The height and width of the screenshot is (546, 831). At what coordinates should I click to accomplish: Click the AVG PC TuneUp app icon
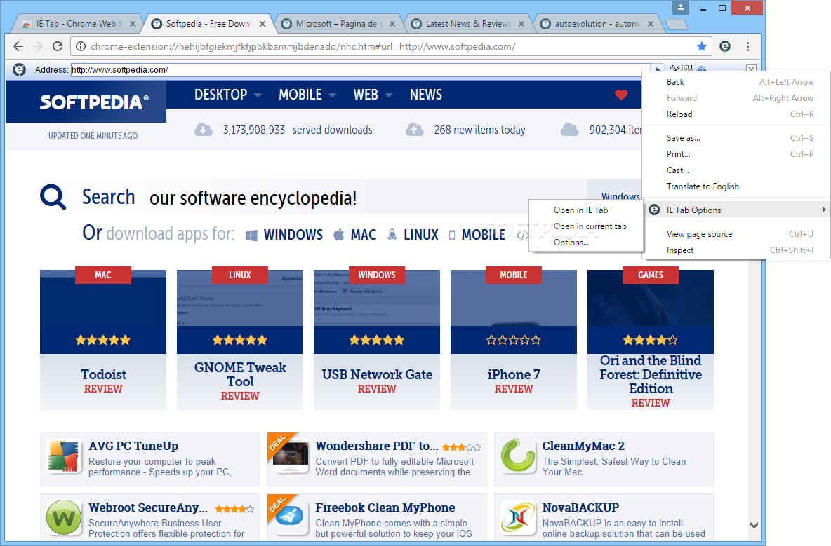tap(64, 455)
